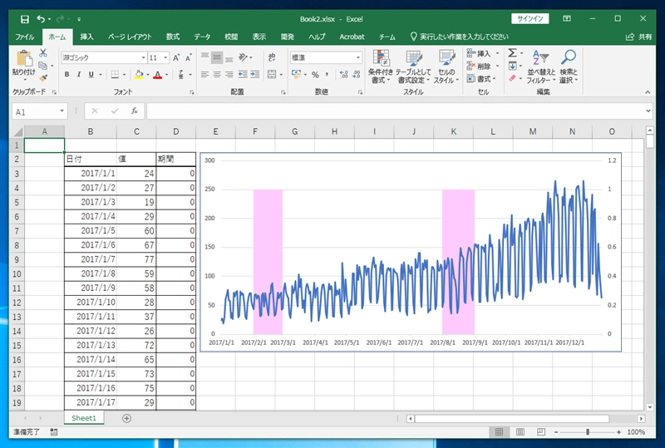Switch to the 挿入 ribbon tab
This screenshot has height=448, width=665.
click(87, 37)
